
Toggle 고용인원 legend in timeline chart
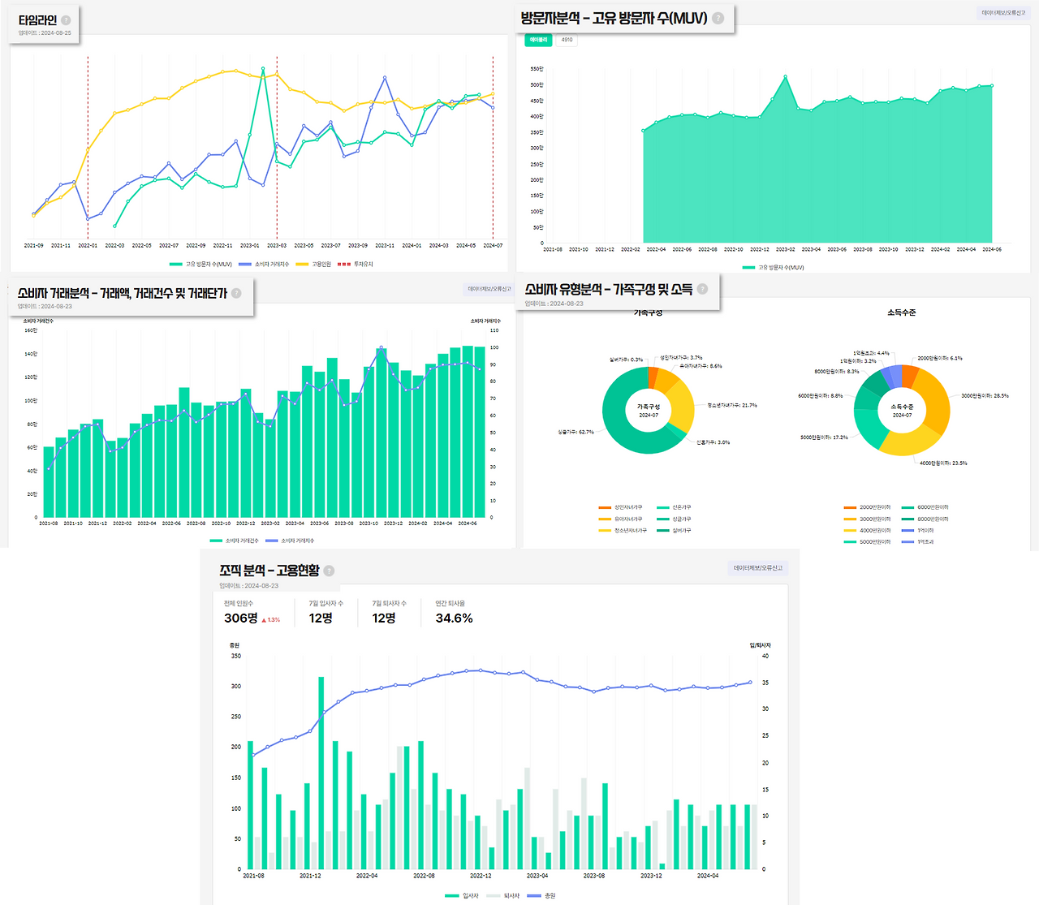click(x=313, y=264)
